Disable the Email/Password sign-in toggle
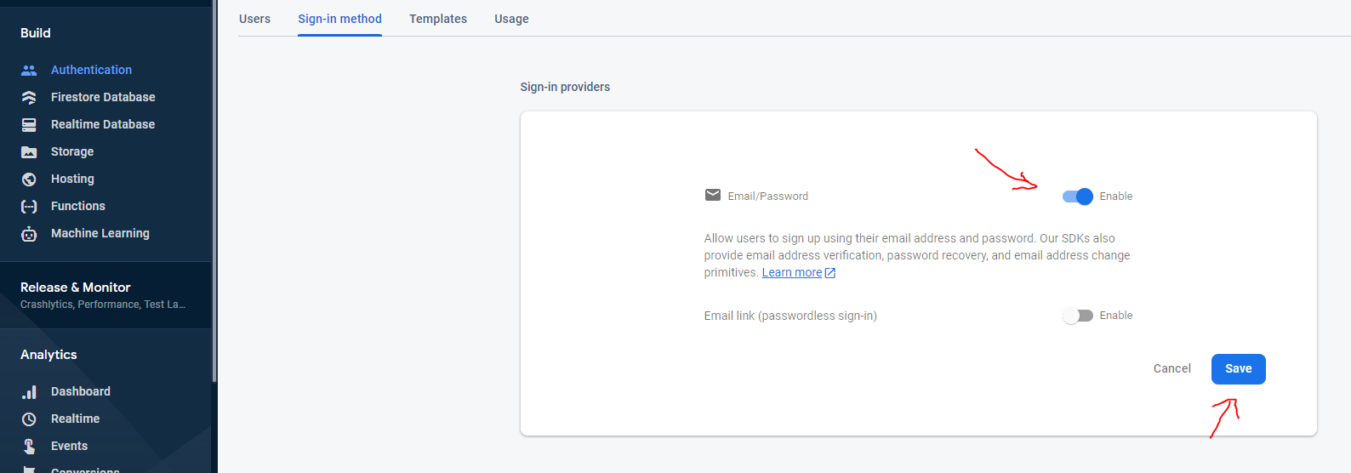Screen dimensions: 1351x473 (1077, 197)
